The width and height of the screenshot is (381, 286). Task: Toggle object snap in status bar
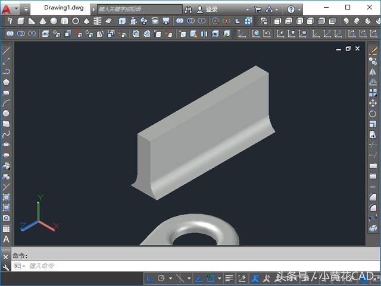click(x=211, y=278)
